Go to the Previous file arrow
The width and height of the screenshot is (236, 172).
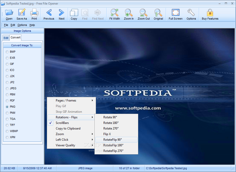(49, 12)
